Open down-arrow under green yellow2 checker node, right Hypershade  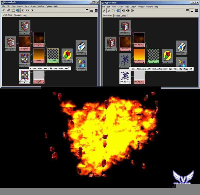[153, 62]
